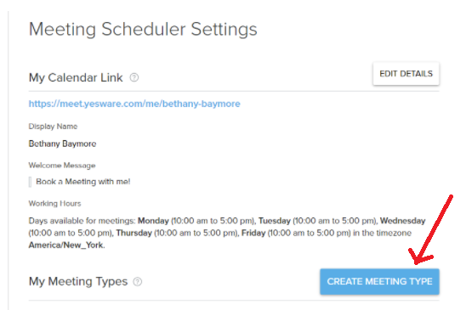Screen dimensions: 466x310
Task: Open the meet.yesware.com bethany-baymore calendar link
Action: pyautogui.click(x=134, y=104)
